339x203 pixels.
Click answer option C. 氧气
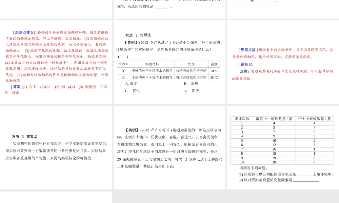(x=132, y=91)
